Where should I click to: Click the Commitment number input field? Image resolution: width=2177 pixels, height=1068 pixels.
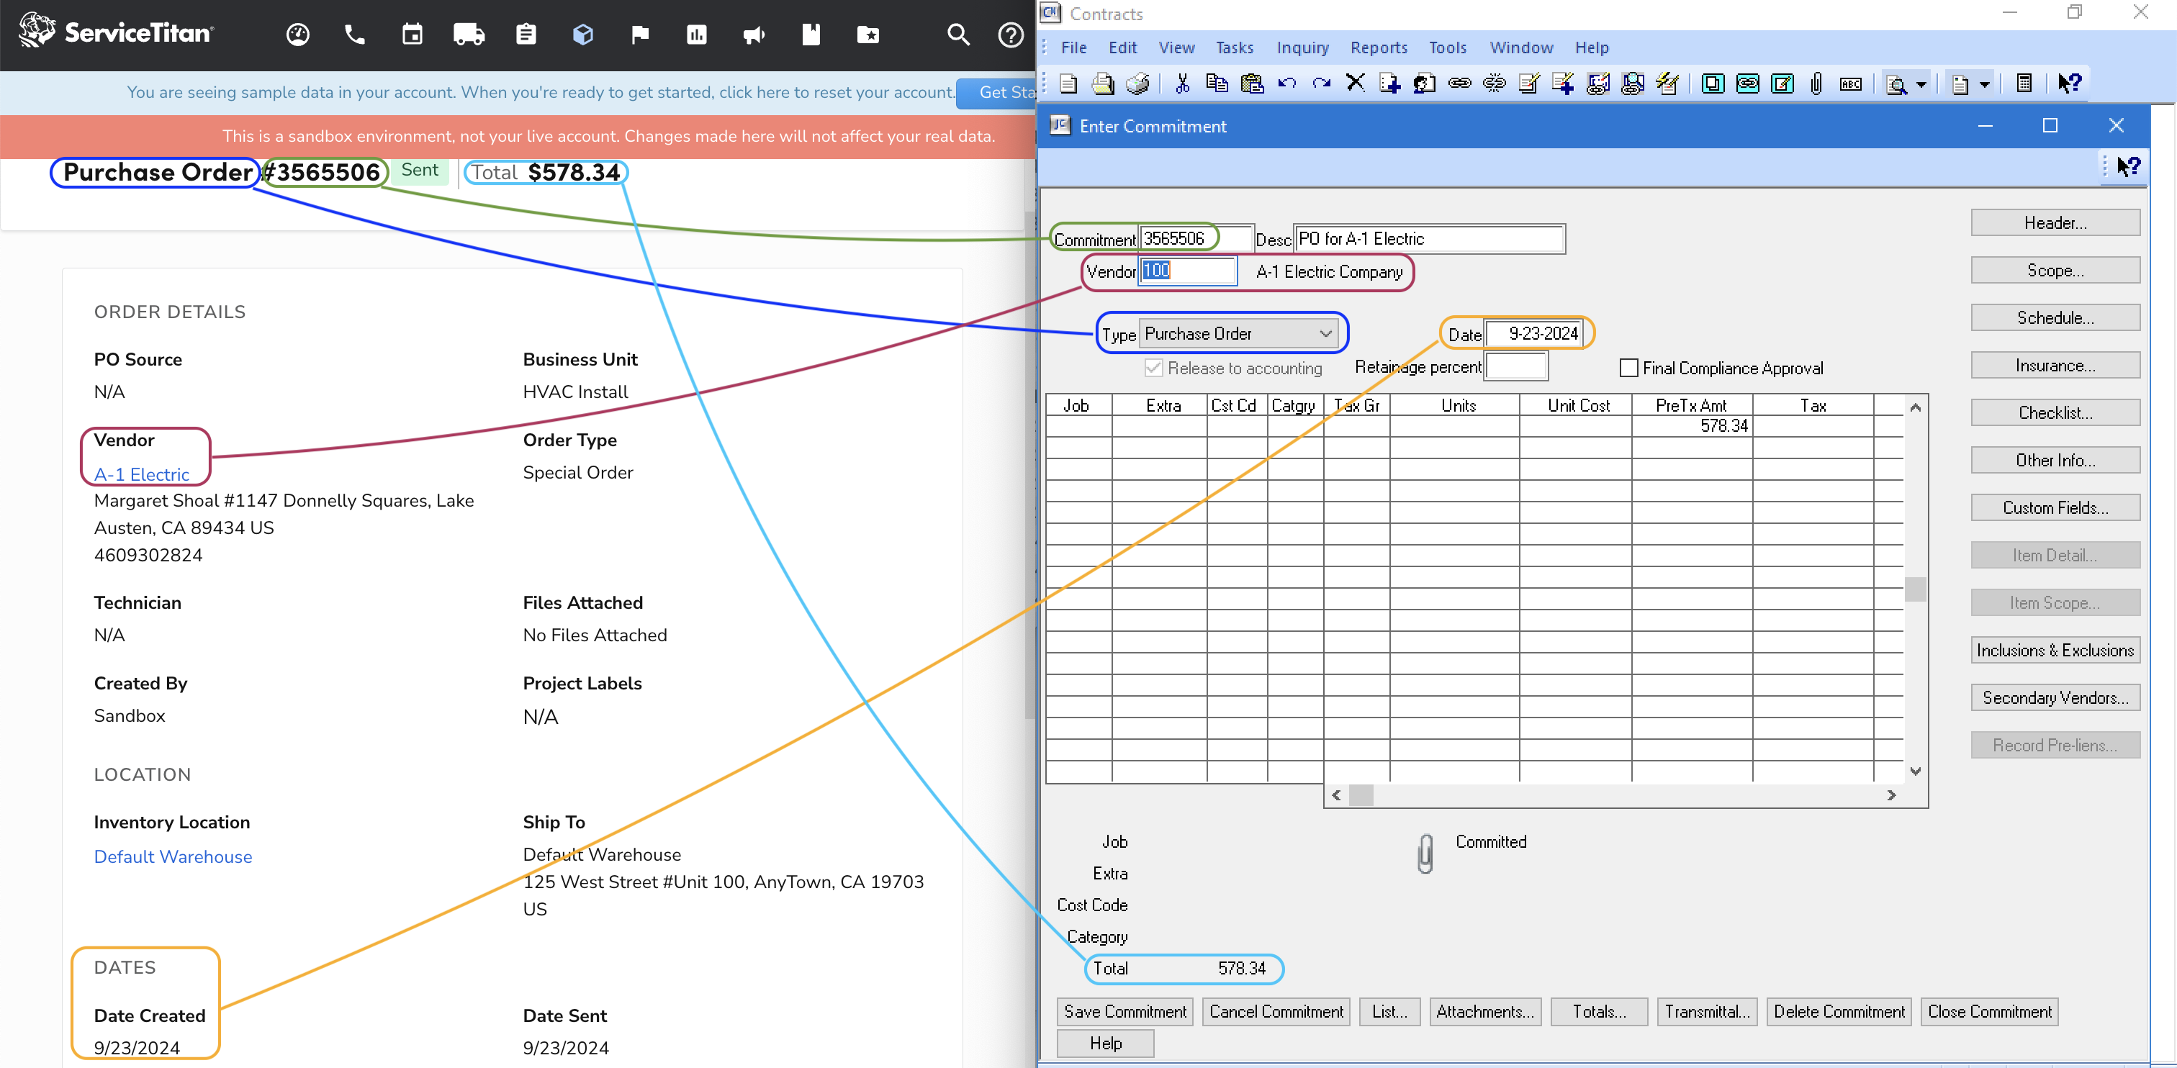(1196, 239)
